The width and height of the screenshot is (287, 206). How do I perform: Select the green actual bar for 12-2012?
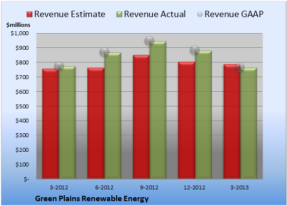pos(204,115)
